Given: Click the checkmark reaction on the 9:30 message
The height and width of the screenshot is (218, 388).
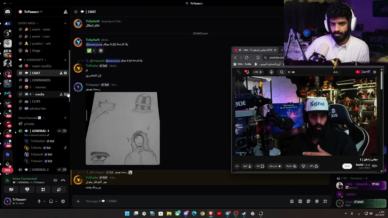Looking at the screenshot, I should (91, 51).
